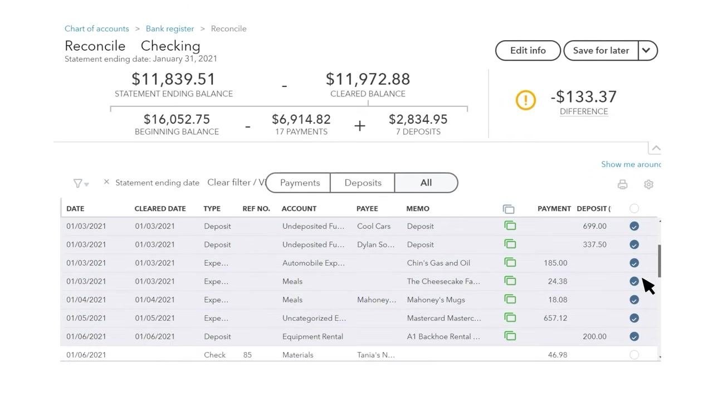Uncheck cleared mark for 200.00 deposit
Image resolution: width=713 pixels, height=401 pixels.
[x=634, y=336]
